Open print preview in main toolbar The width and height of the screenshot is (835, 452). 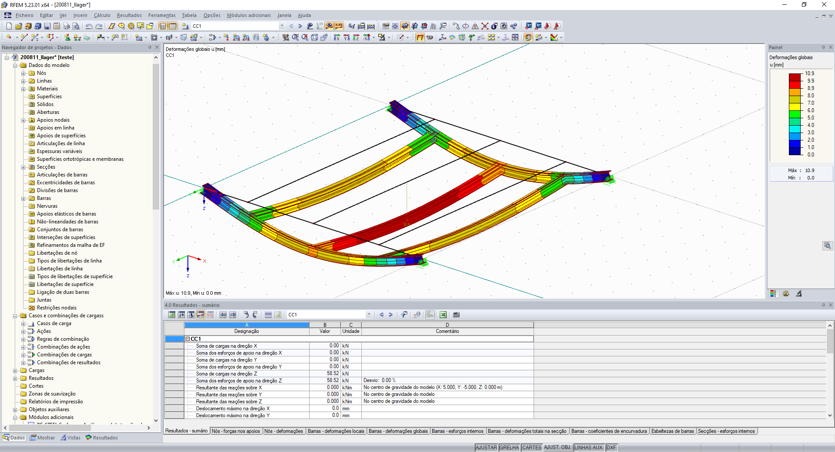tap(76, 26)
